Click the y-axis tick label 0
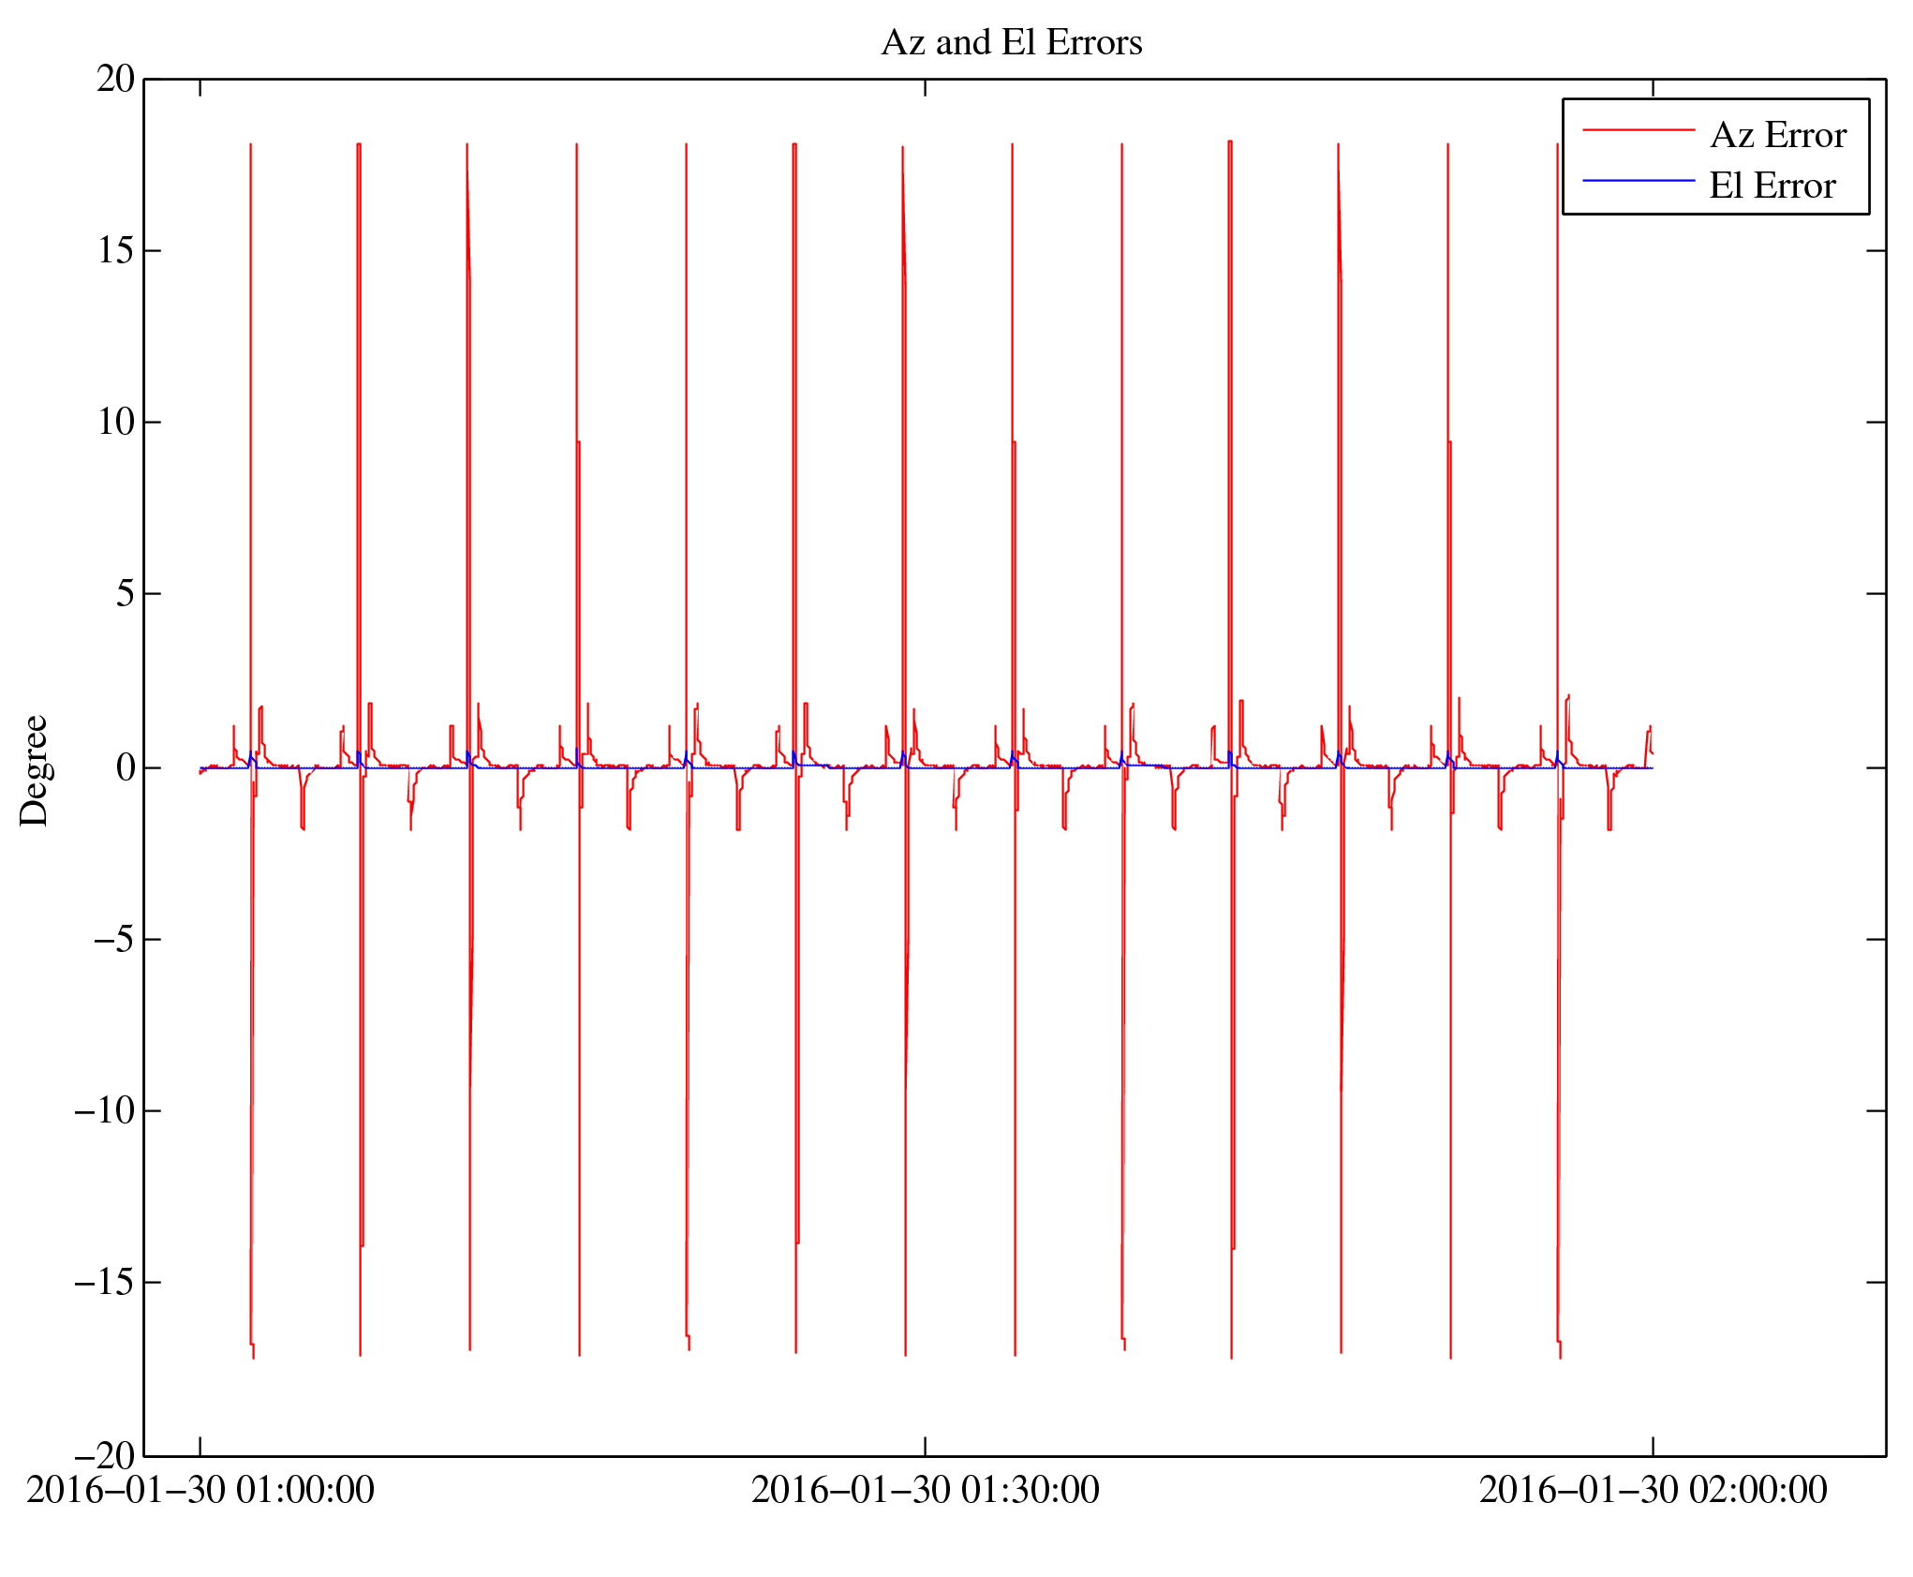 coord(126,768)
